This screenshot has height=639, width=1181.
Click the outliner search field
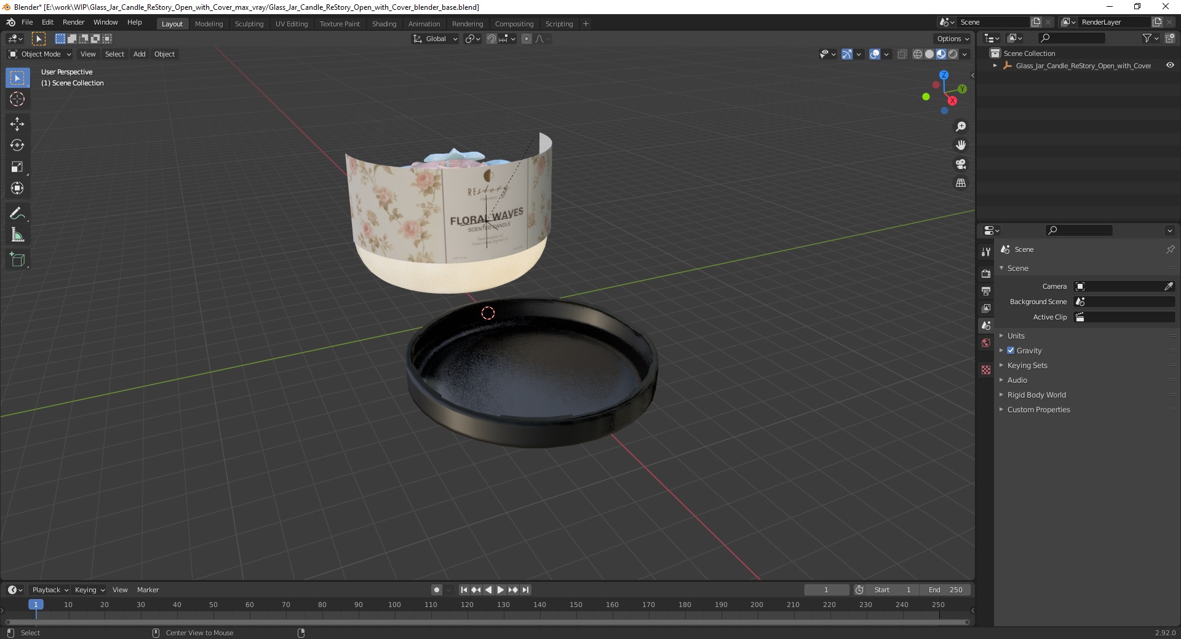[1071, 38]
